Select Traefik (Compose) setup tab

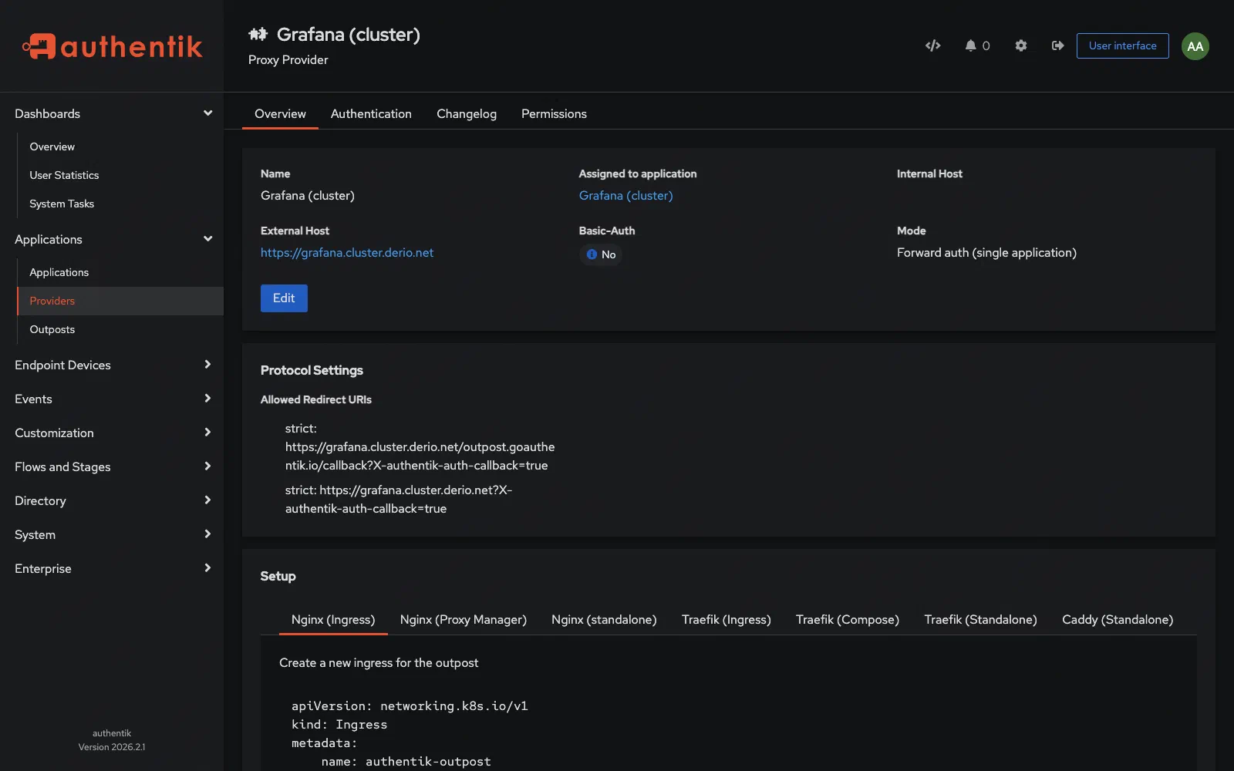point(848,619)
